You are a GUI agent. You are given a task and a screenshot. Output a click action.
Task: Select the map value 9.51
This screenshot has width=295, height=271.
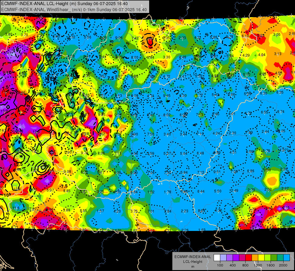click(x=217, y=172)
